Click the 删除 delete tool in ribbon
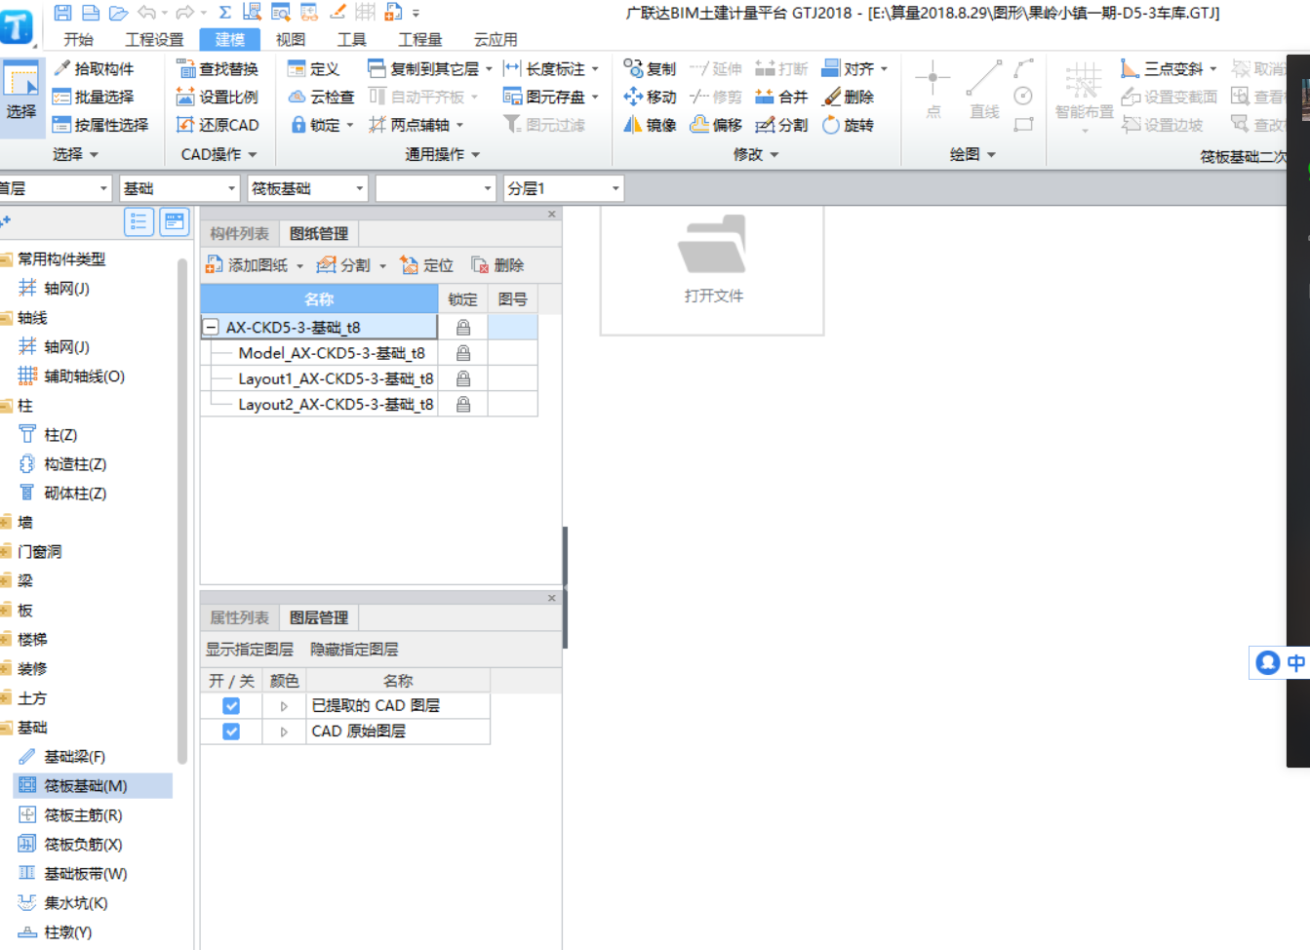This screenshot has width=1310, height=950. click(x=849, y=97)
